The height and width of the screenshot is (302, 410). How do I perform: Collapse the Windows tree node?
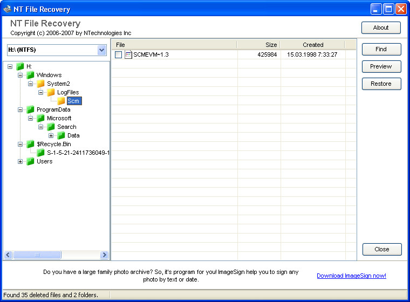tap(20, 75)
